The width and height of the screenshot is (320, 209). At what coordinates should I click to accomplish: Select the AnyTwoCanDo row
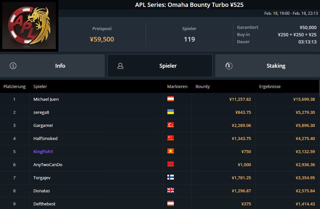pyautogui.click(x=48, y=165)
